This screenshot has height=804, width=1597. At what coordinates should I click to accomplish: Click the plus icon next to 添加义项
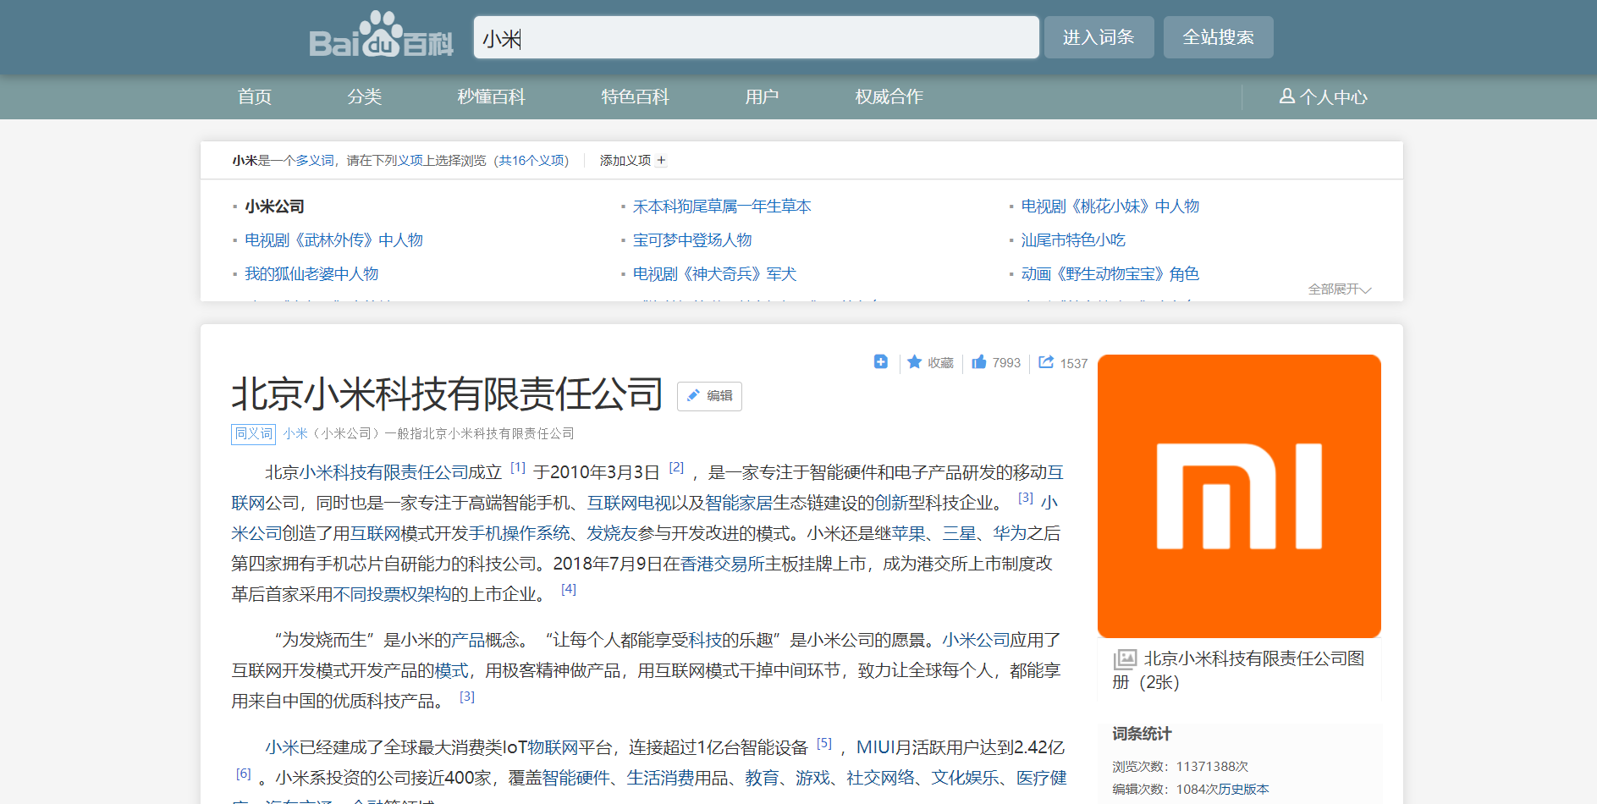pos(661,160)
